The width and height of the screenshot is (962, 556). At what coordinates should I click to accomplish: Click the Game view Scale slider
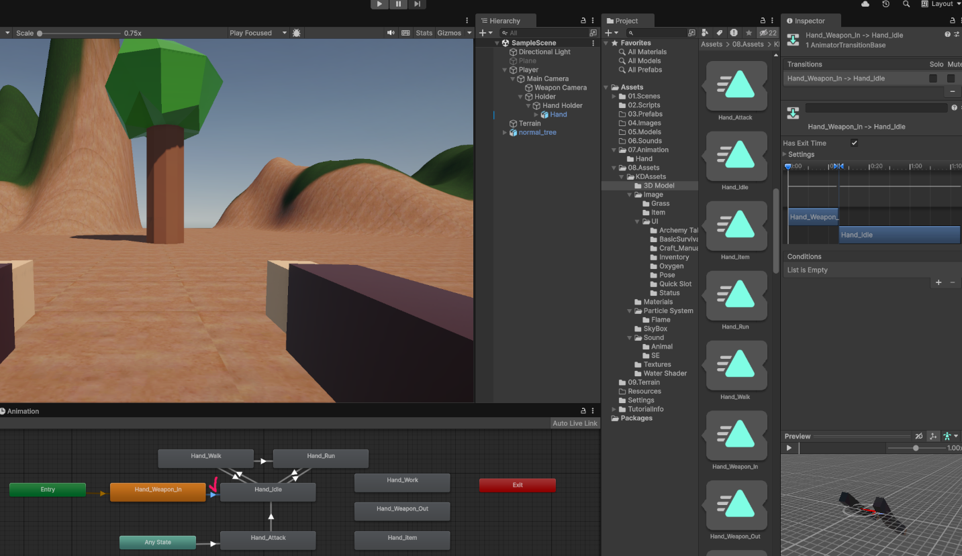coord(79,33)
